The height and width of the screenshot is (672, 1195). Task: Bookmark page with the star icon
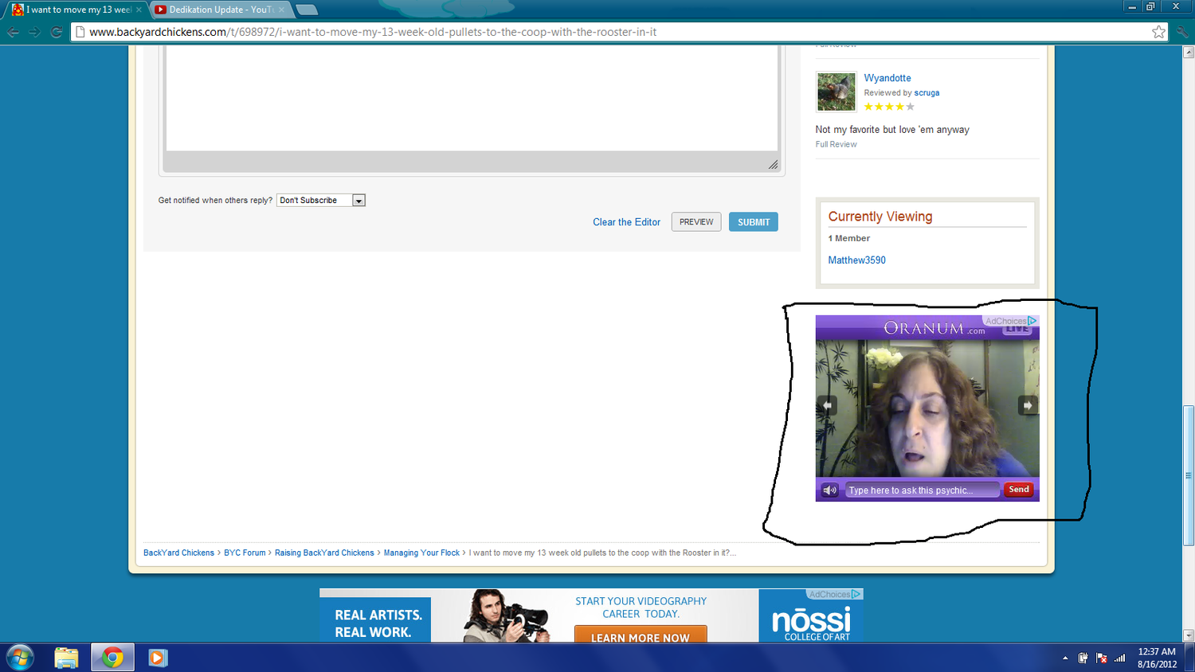(x=1158, y=32)
